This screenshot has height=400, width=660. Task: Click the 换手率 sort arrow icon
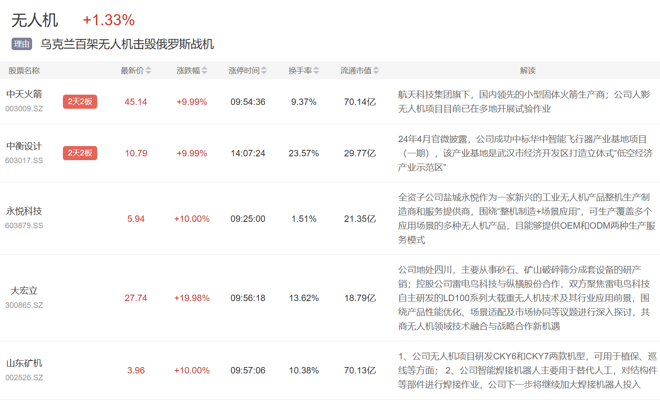[x=316, y=71]
